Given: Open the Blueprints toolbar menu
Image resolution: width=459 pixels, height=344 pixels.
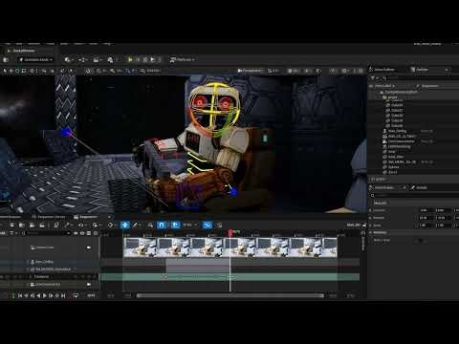Looking at the screenshot, I should pos(83,59).
